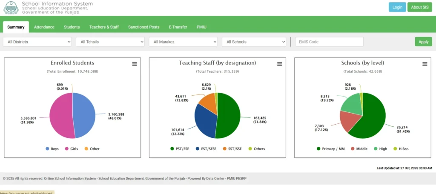Open the All Tehsils dropdown
Image resolution: width=436 pixels, height=194 pixels.
pyautogui.click(x=110, y=42)
